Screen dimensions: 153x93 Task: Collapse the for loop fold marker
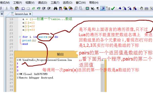[20, 37]
